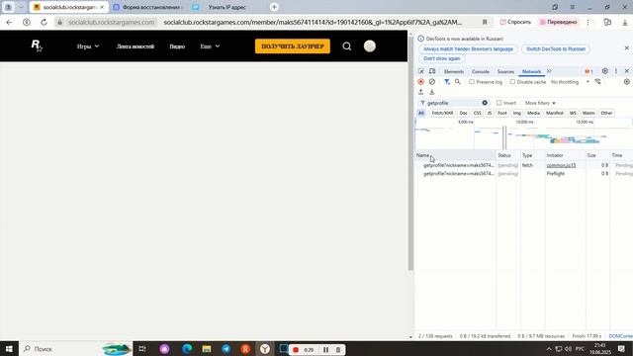633x356 pixels.
Task: Open the user avatar profile menu
Action: (369, 46)
